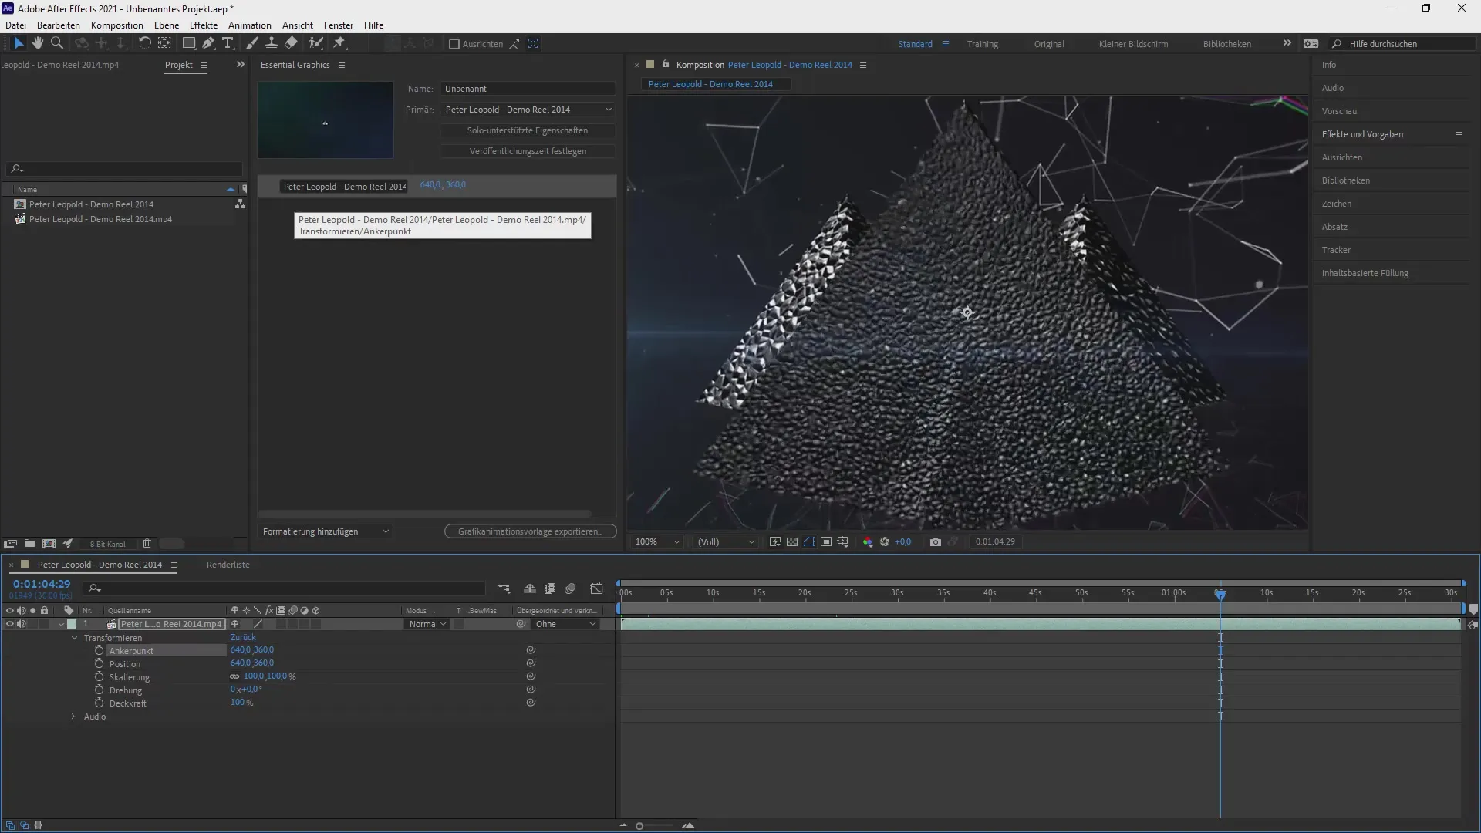Open the Animation menu
1481x833 pixels.
point(250,25)
